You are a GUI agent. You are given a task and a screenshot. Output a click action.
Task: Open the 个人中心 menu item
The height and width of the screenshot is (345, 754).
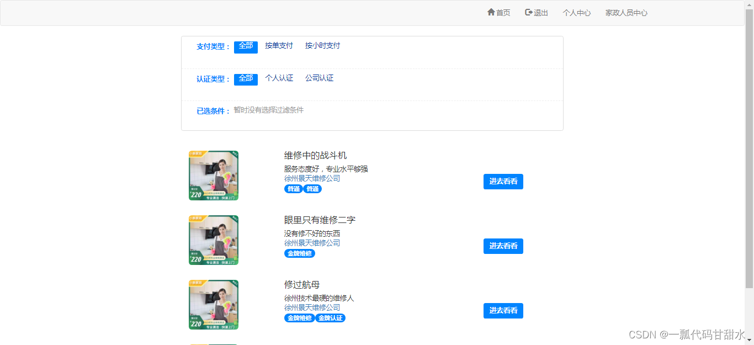tap(576, 12)
